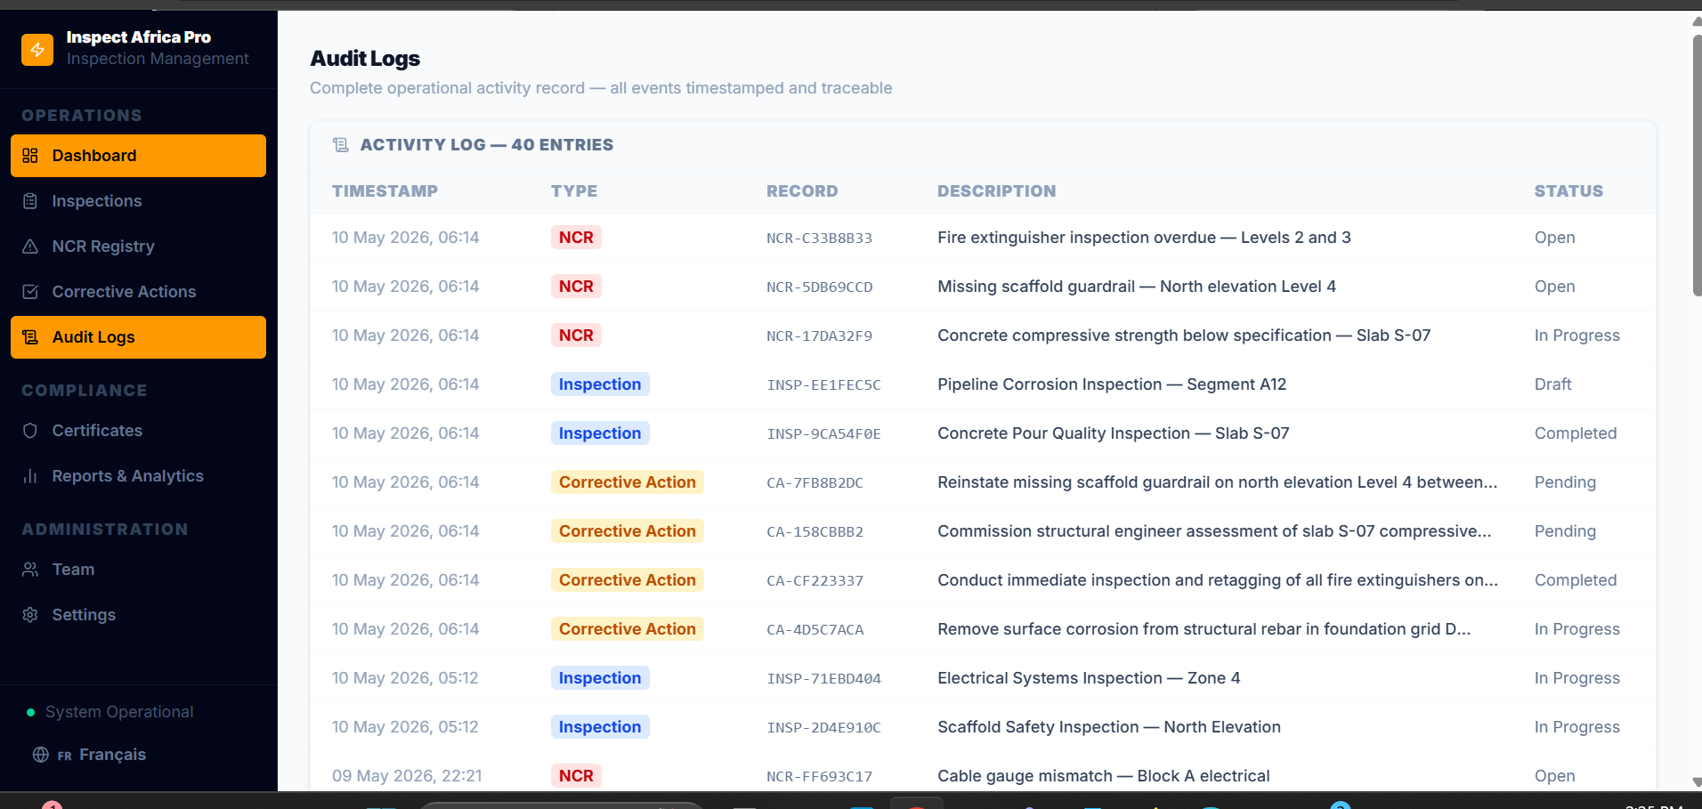Click the NCR Registry warning triangle icon
The width and height of the screenshot is (1702, 809).
[30, 247]
